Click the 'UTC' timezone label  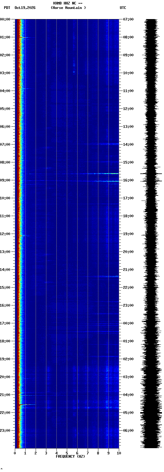(123, 8)
